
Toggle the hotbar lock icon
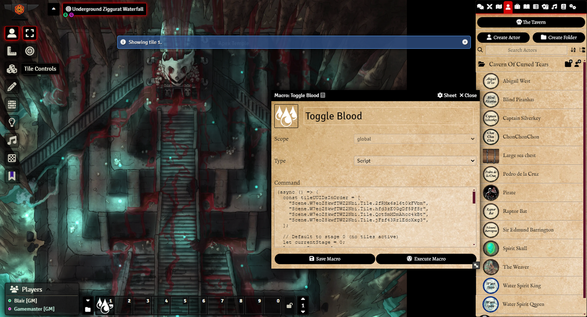pyautogui.click(x=289, y=306)
